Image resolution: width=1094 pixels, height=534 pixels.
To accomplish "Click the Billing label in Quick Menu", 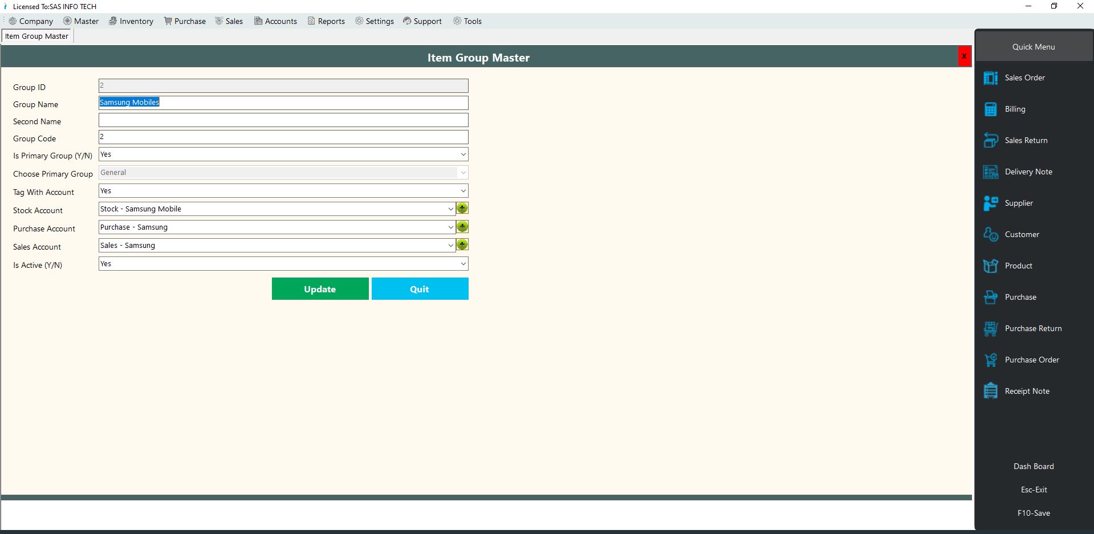I will tap(1015, 109).
